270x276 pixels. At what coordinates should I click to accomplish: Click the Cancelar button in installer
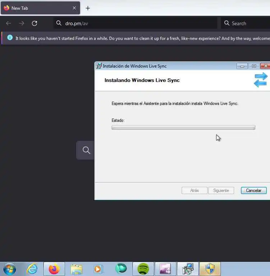point(253,190)
